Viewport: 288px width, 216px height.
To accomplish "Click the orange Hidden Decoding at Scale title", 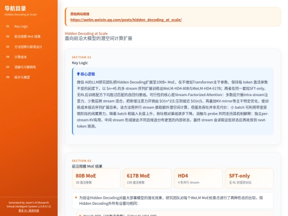I will coord(86,34).
